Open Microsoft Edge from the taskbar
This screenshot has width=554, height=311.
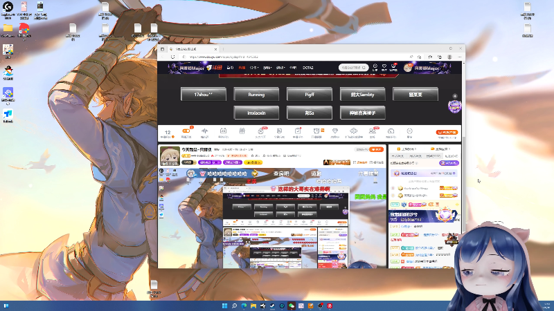(x=244, y=305)
